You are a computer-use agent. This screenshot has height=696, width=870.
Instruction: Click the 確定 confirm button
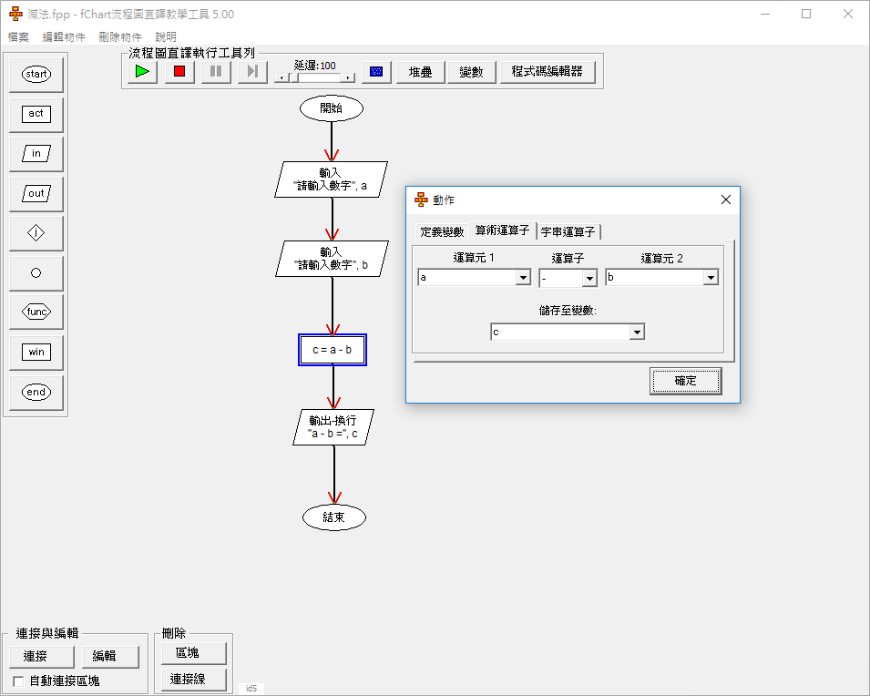685,381
